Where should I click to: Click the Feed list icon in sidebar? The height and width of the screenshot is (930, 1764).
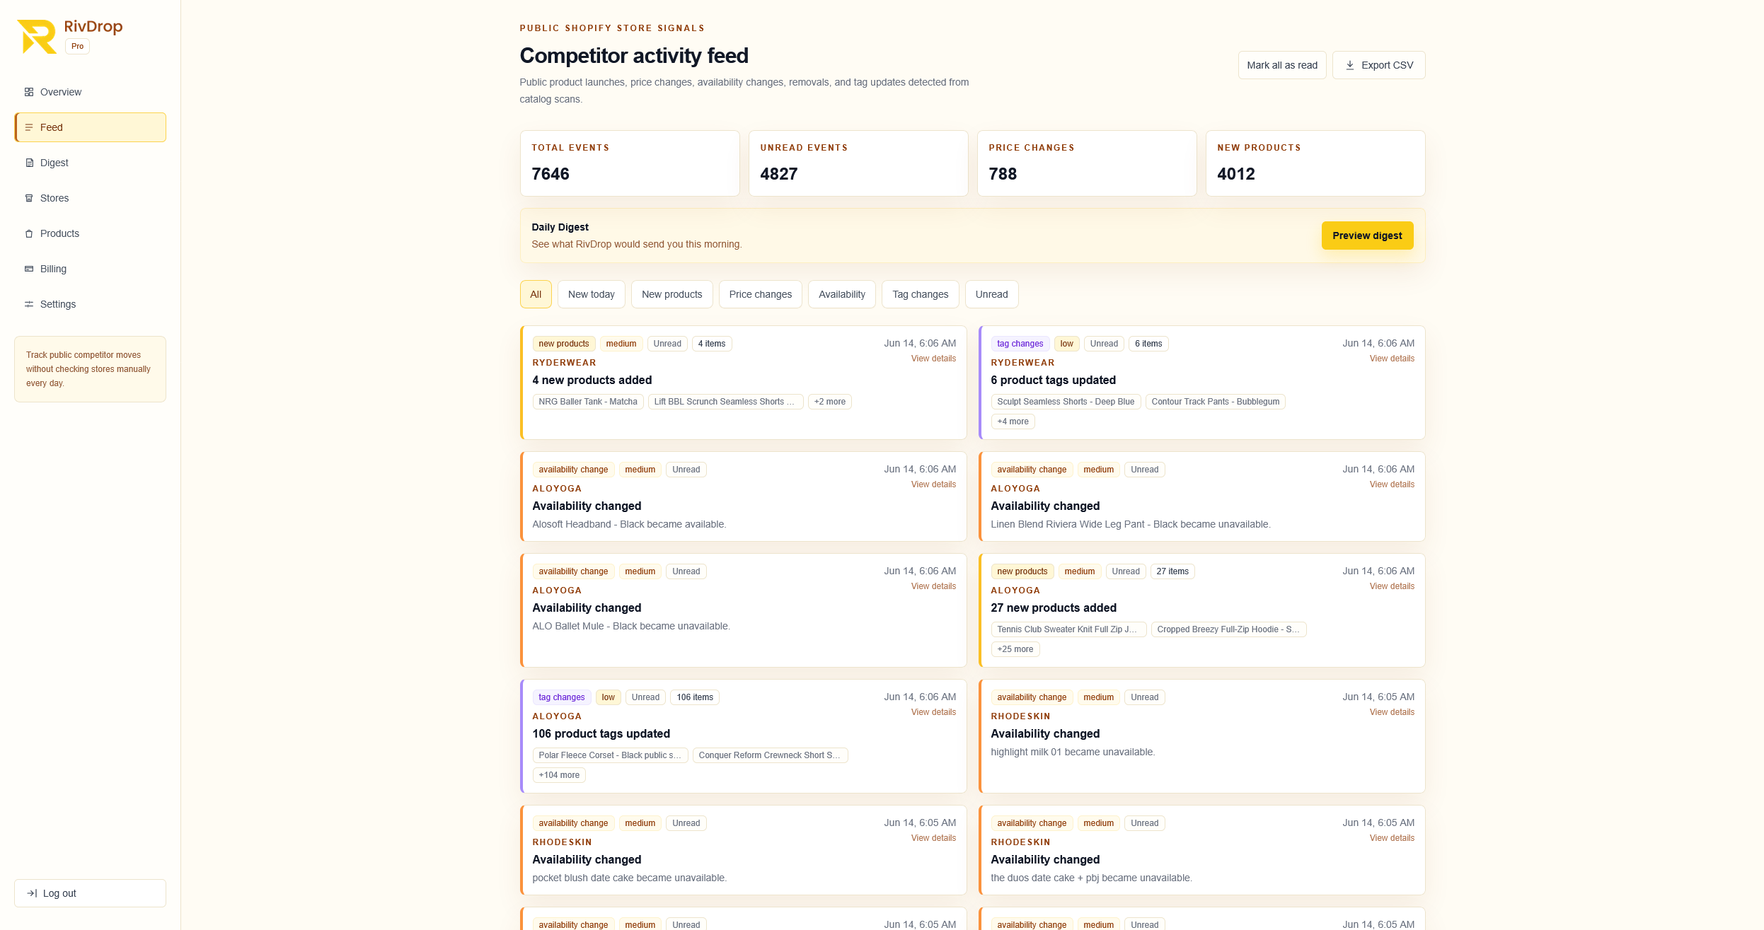pos(29,127)
